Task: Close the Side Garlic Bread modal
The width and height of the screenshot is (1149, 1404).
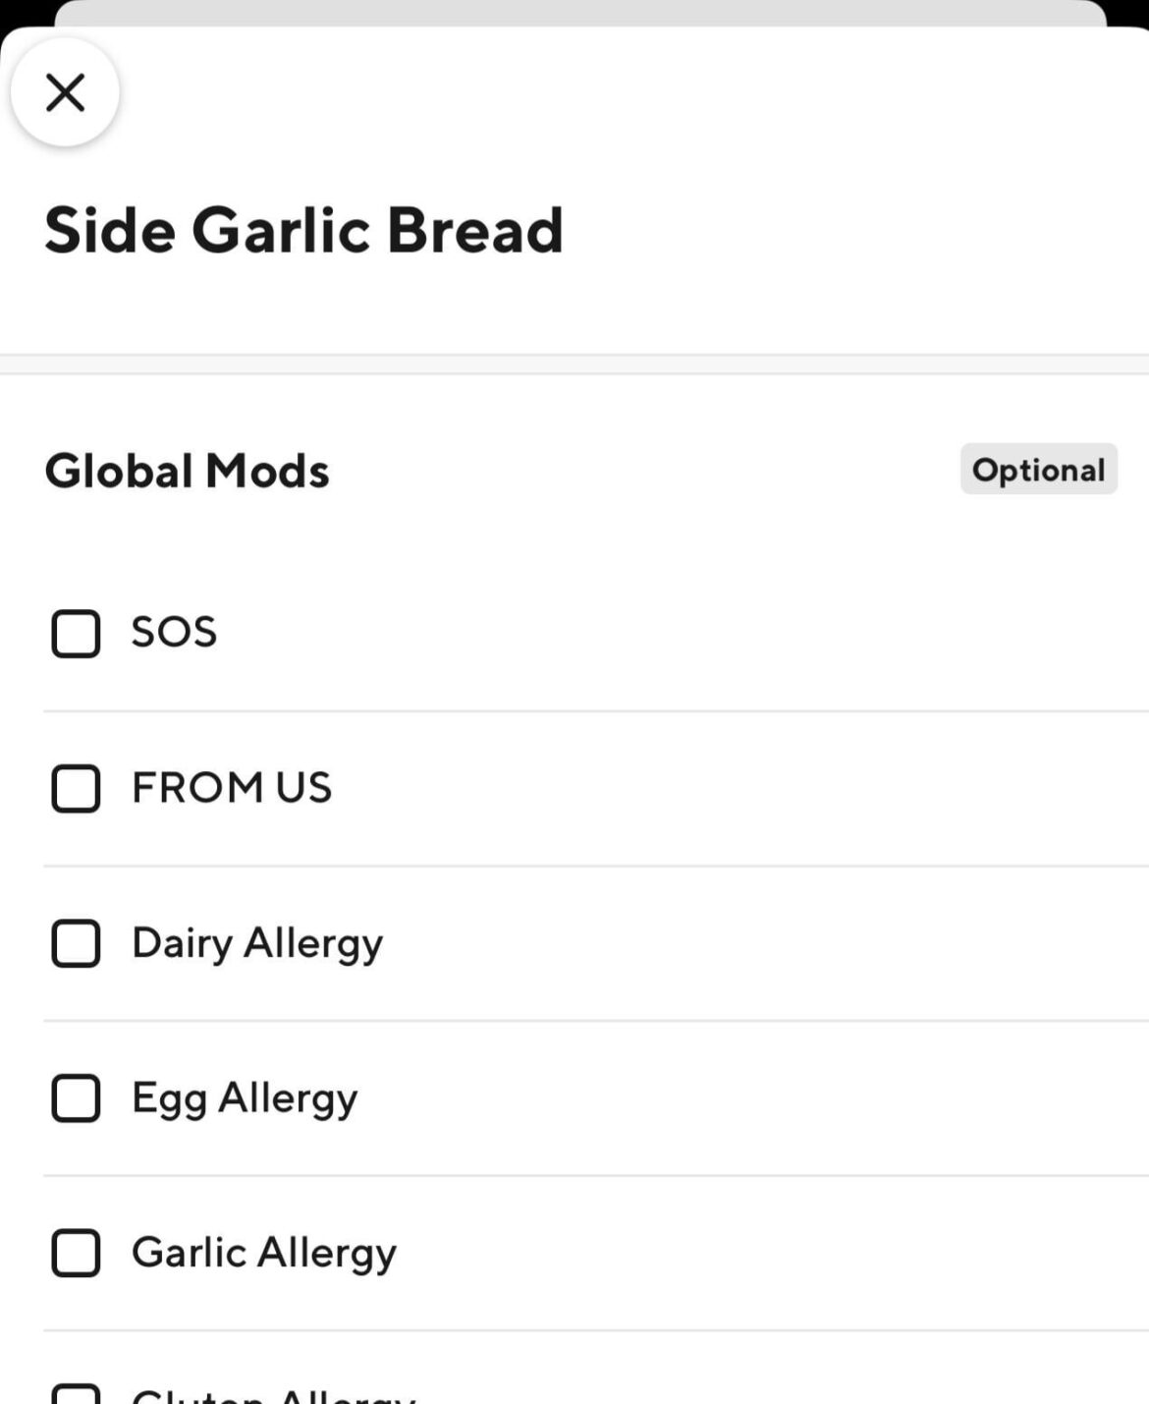Action: (x=65, y=91)
